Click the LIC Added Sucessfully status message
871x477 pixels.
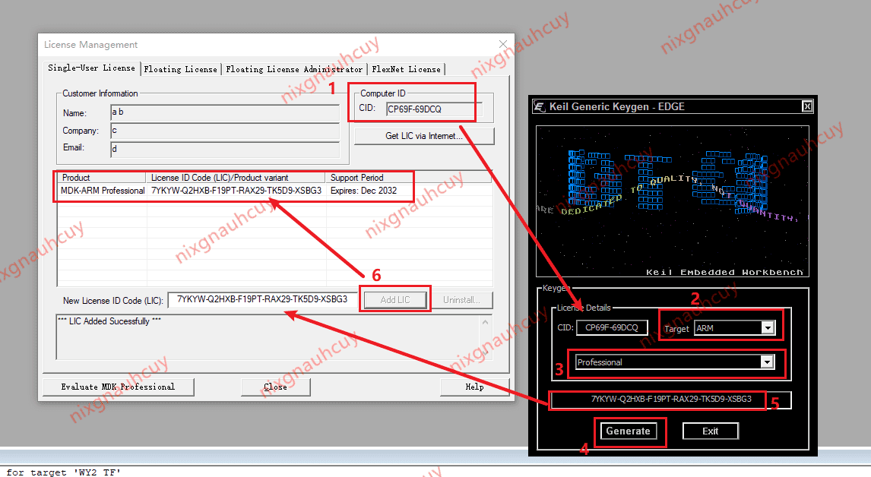[x=109, y=321]
